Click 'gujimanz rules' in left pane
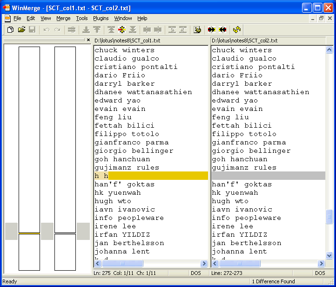336x287 pixels. (127, 168)
